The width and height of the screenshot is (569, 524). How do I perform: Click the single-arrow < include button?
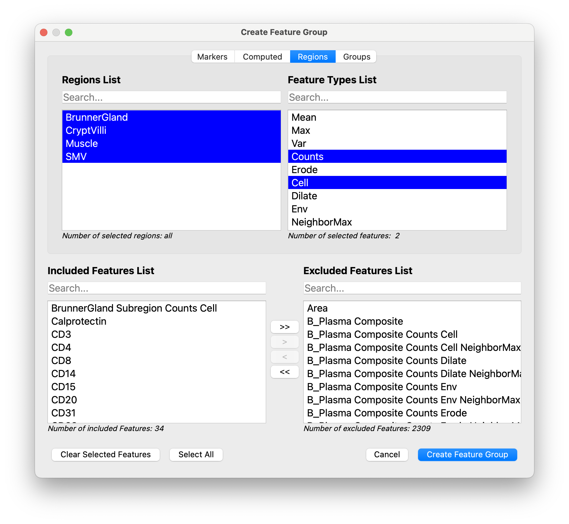[284, 357]
